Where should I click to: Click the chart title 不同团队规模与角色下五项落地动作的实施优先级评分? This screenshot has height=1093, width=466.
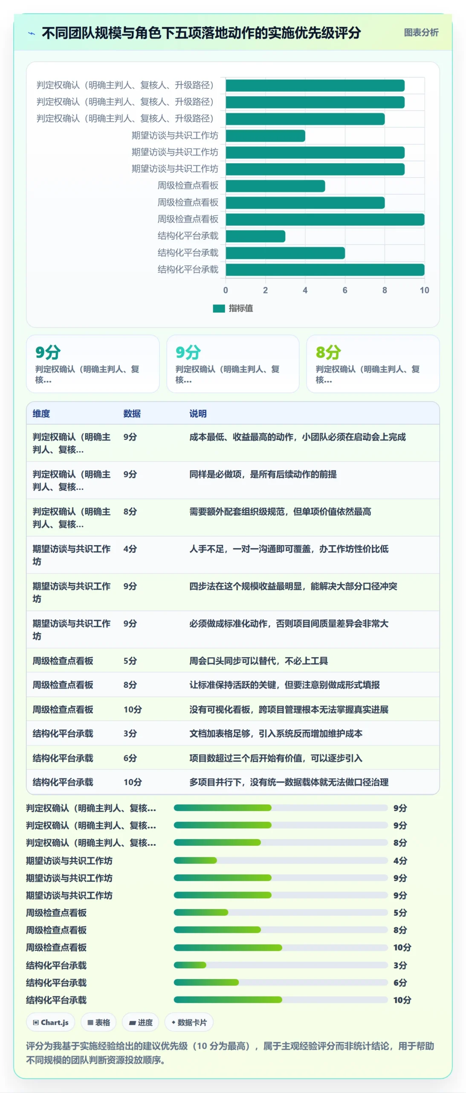click(x=201, y=33)
